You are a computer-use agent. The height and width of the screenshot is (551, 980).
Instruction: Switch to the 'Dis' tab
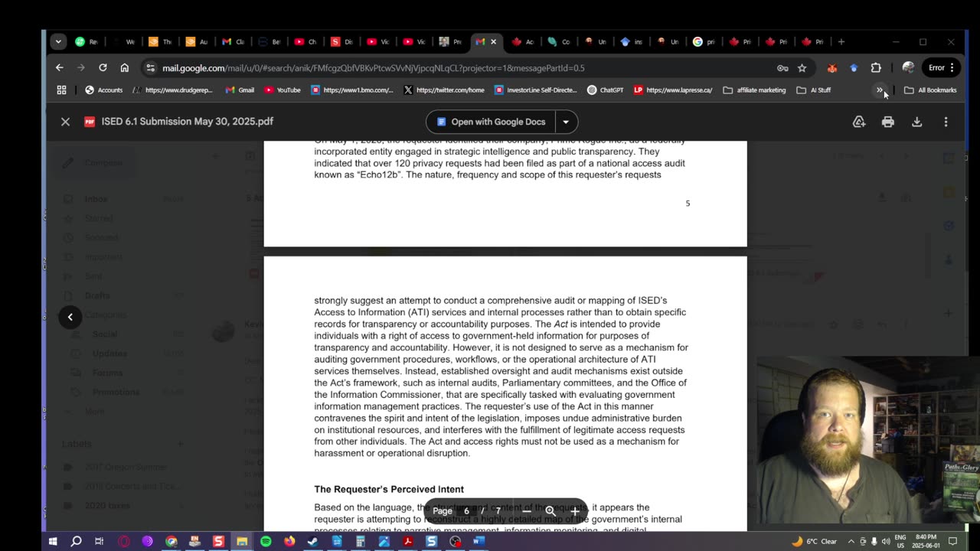click(x=342, y=42)
